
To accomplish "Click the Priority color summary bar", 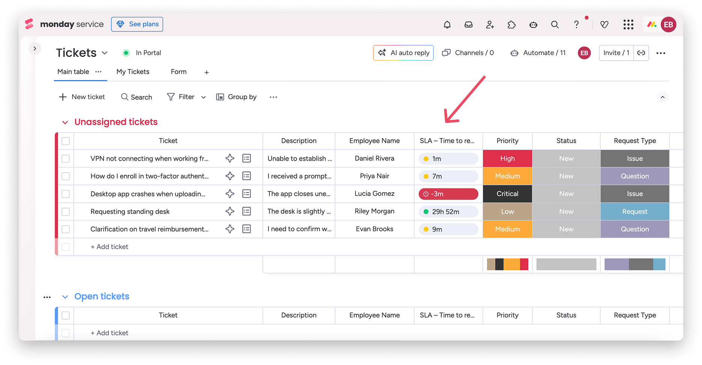I will 507,264.
